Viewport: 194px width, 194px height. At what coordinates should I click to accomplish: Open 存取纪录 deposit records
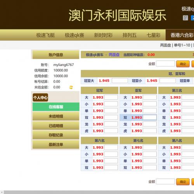pyautogui.click(x=56, y=135)
